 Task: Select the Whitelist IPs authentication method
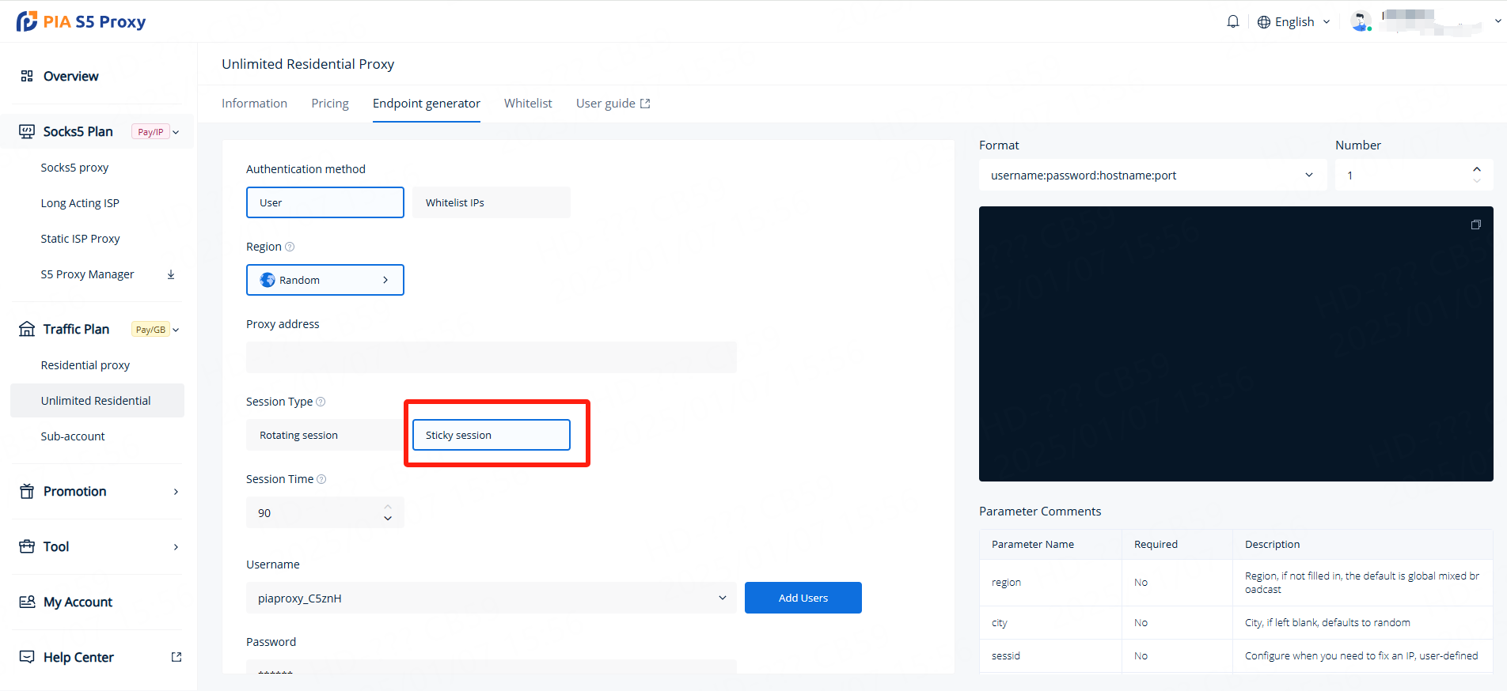491,202
